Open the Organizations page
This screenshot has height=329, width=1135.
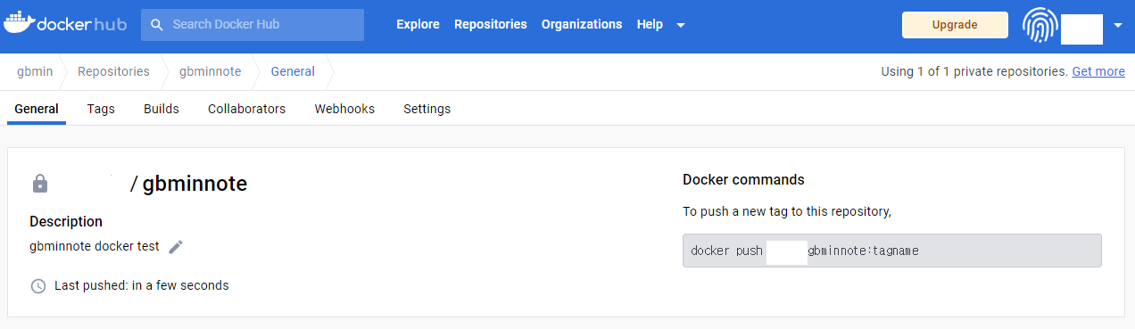pos(582,24)
